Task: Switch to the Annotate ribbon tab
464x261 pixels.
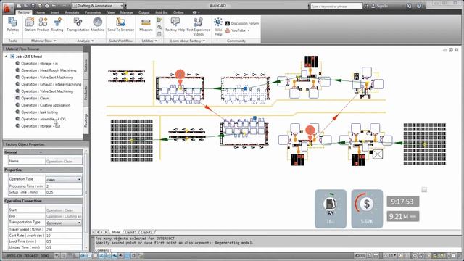Action: click(72, 12)
